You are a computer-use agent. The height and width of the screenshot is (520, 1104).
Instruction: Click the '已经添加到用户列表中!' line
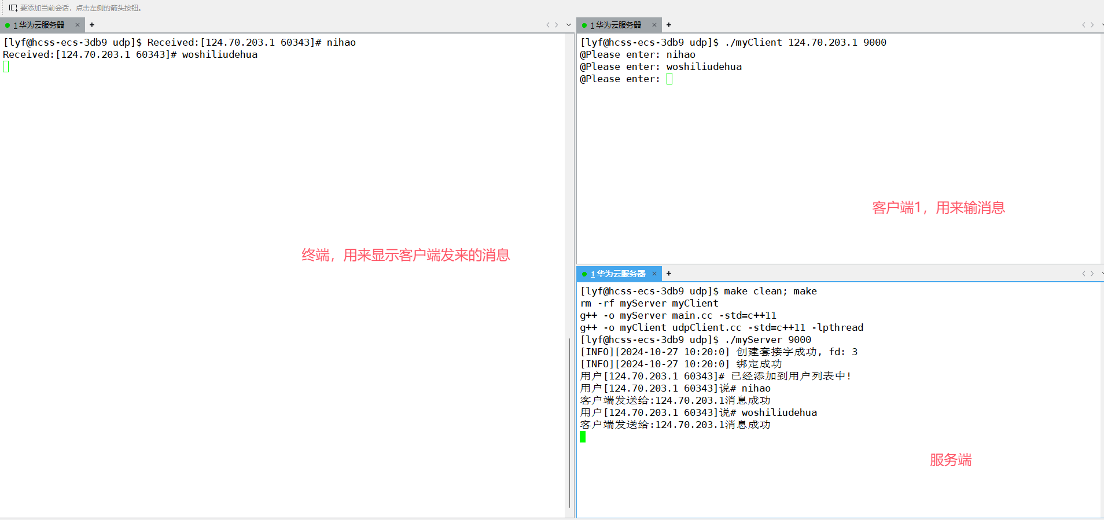[716, 376]
